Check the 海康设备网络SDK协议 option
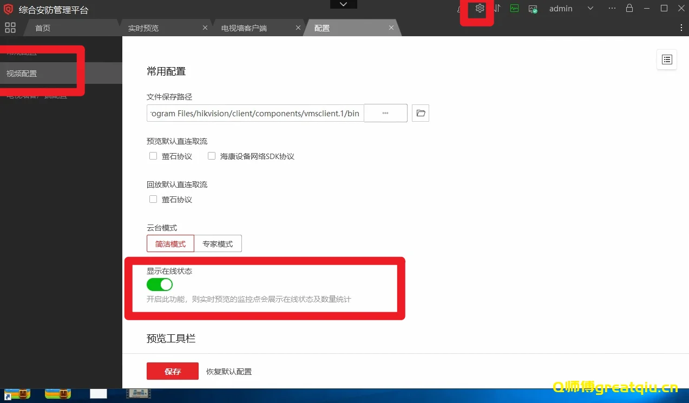The image size is (689, 403). click(x=212, y=156)
